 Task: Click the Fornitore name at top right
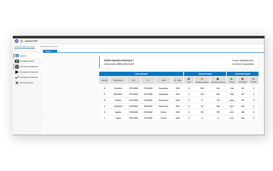point(247,60)
